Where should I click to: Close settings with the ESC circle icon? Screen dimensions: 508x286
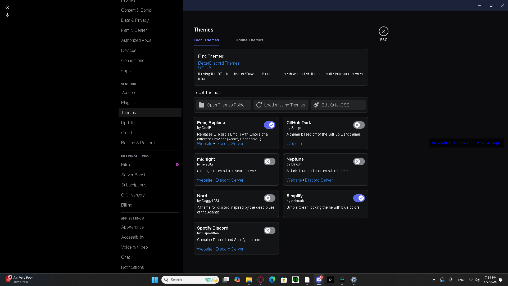[x=383, y=31]
